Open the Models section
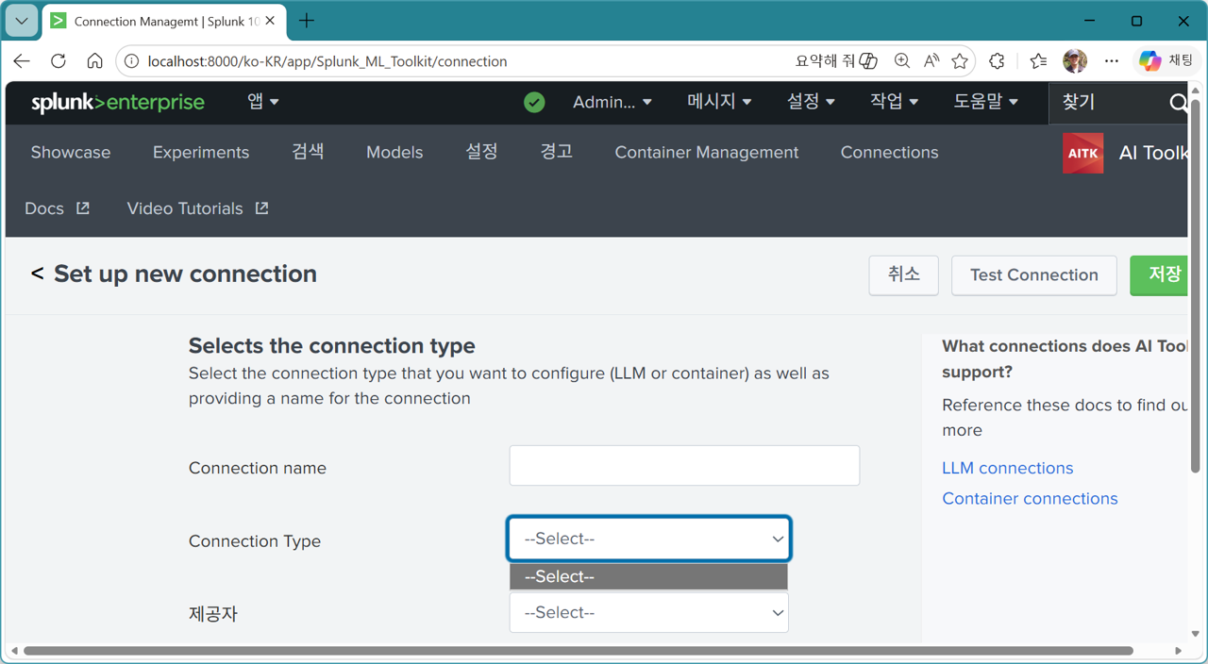The width and height of the screenshot is (1208, 664). [394, 152]
